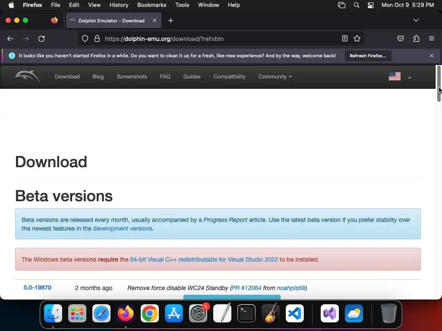The width and height of the screenshot is (442, 331).
Task: Open the Apple menu
Action: (11, 5)
